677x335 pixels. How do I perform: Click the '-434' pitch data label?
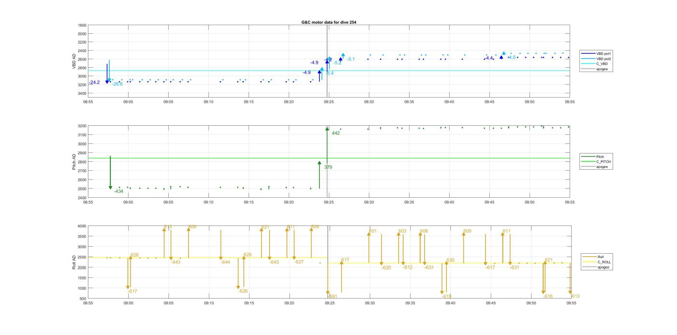(x=118, y=191)
